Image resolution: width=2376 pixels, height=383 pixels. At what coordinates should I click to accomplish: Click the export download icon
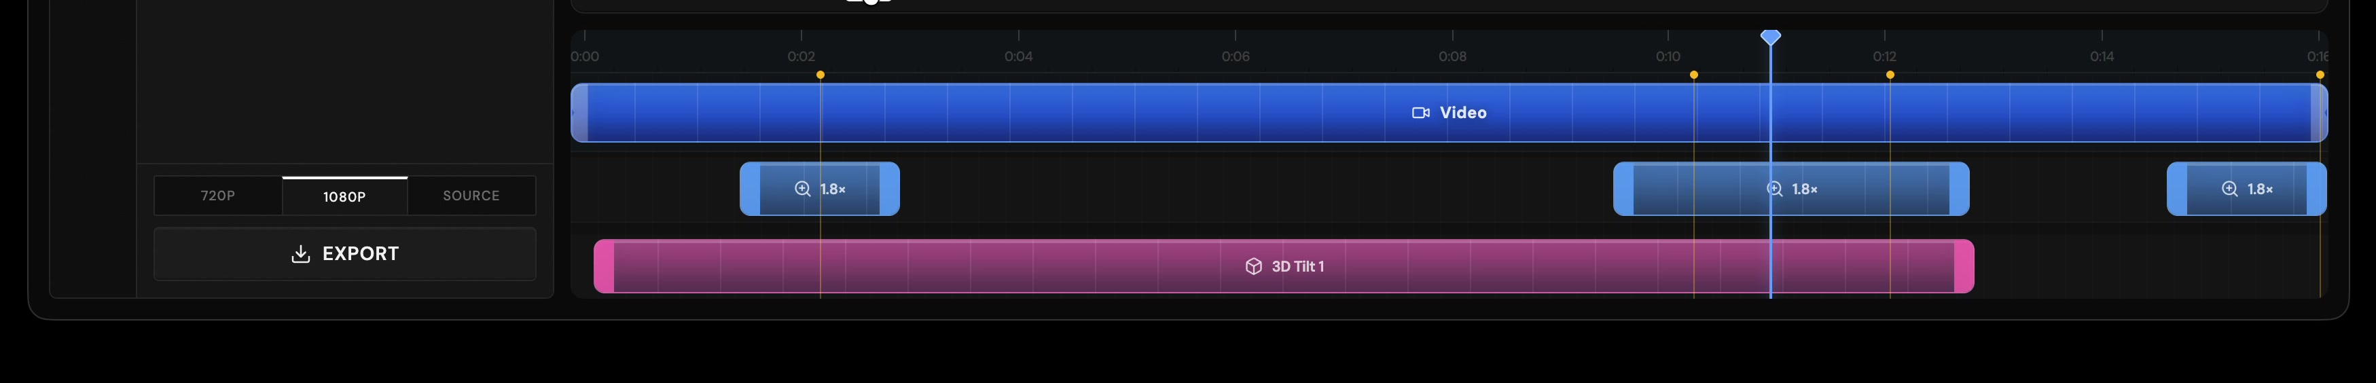[301, 254]
